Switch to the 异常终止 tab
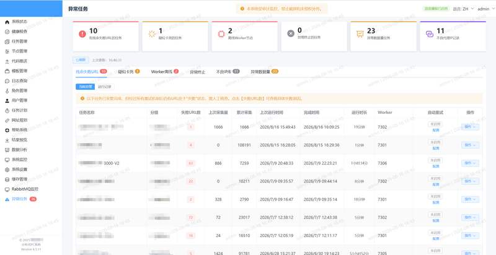 pos(197,72)
